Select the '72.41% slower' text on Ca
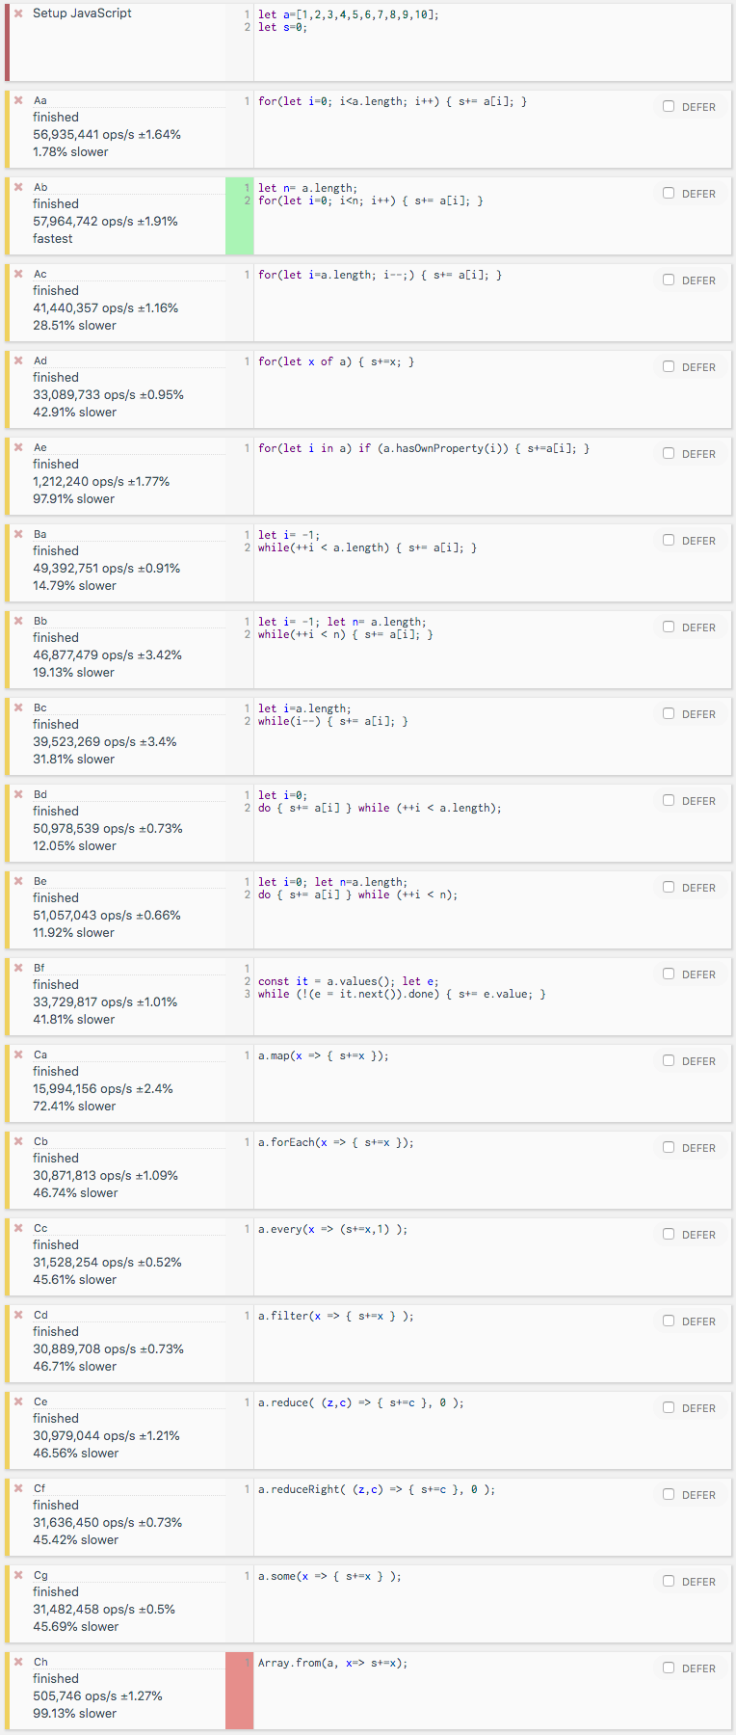The image size is (736, 1735). point(74,1107)
